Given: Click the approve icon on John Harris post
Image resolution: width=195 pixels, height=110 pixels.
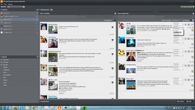Looking at the screenshot, I should pyautogui.click(x=112, y=40).
